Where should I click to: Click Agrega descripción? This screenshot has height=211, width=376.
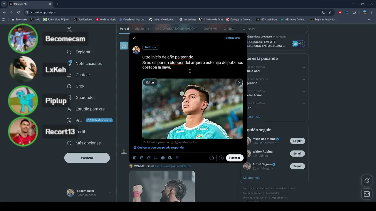[x=184, y=142]
